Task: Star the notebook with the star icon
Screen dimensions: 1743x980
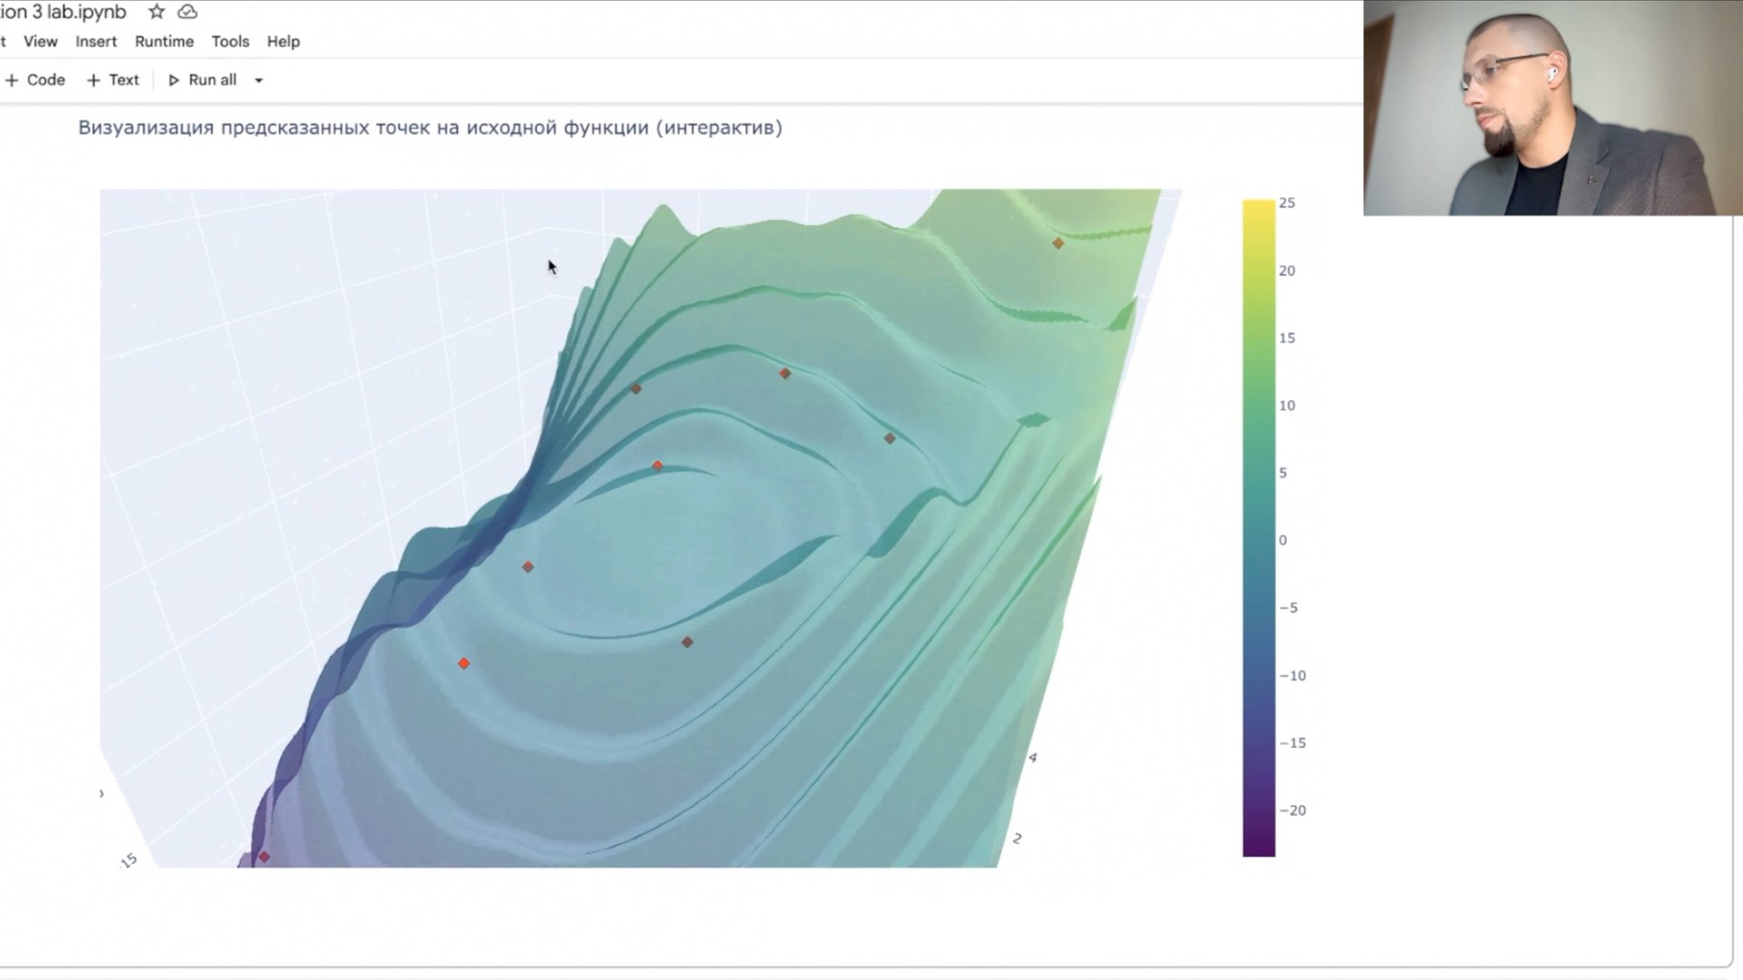Action: pyautogui.click(x=156, y=12)
